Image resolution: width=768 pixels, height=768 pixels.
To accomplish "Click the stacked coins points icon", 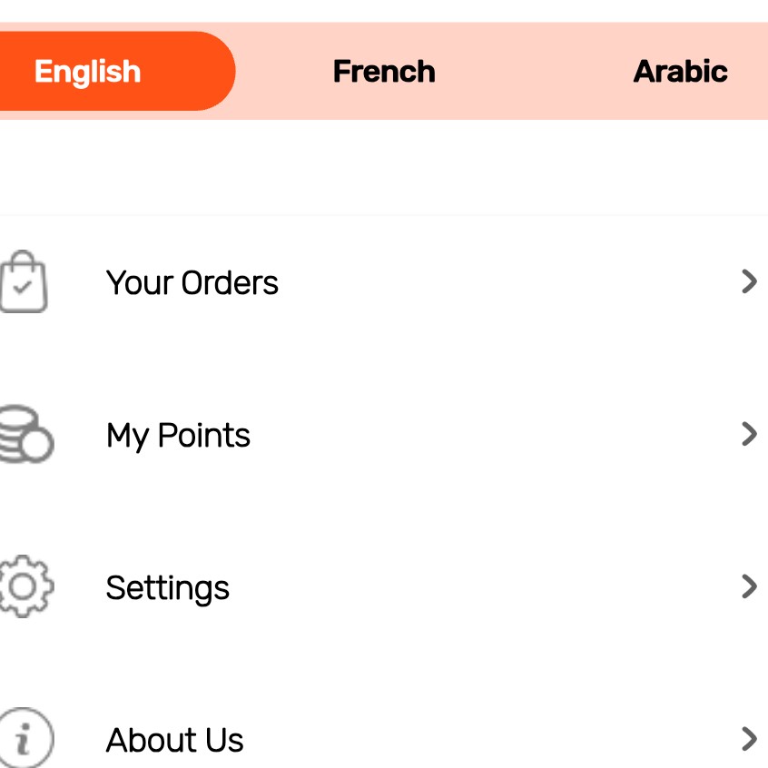I will tap(25, 435).
